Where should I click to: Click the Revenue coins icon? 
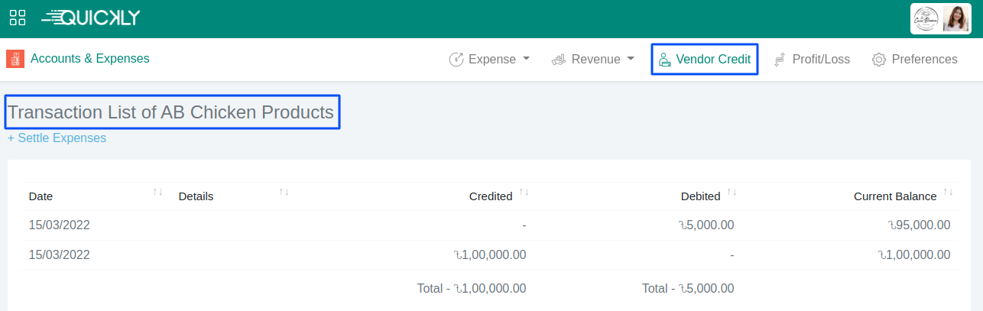[x=559, y=60]
